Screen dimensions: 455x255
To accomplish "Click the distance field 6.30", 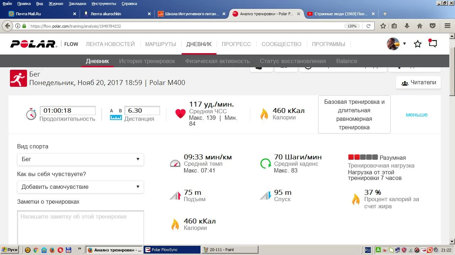I will [142, 110].
